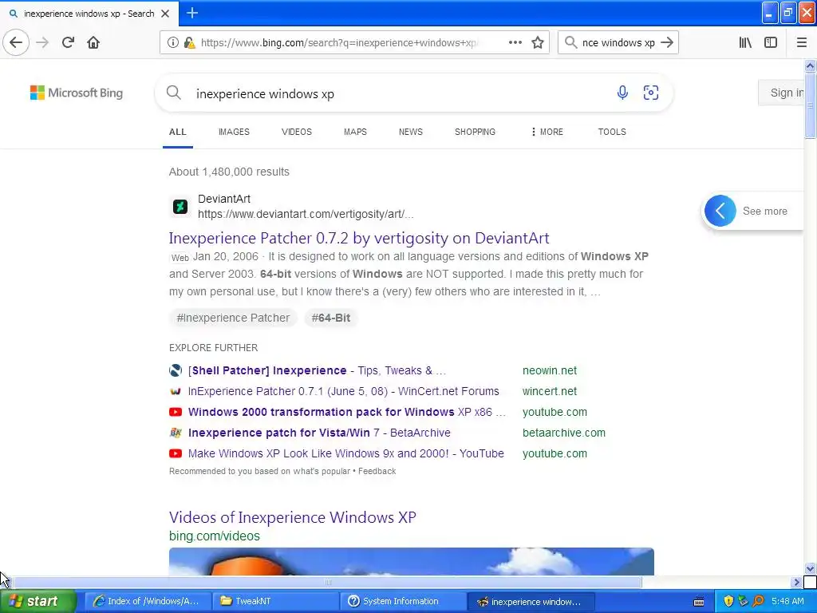Select the ALL search tab
This screenshot has height=613, width=817.
178,132
